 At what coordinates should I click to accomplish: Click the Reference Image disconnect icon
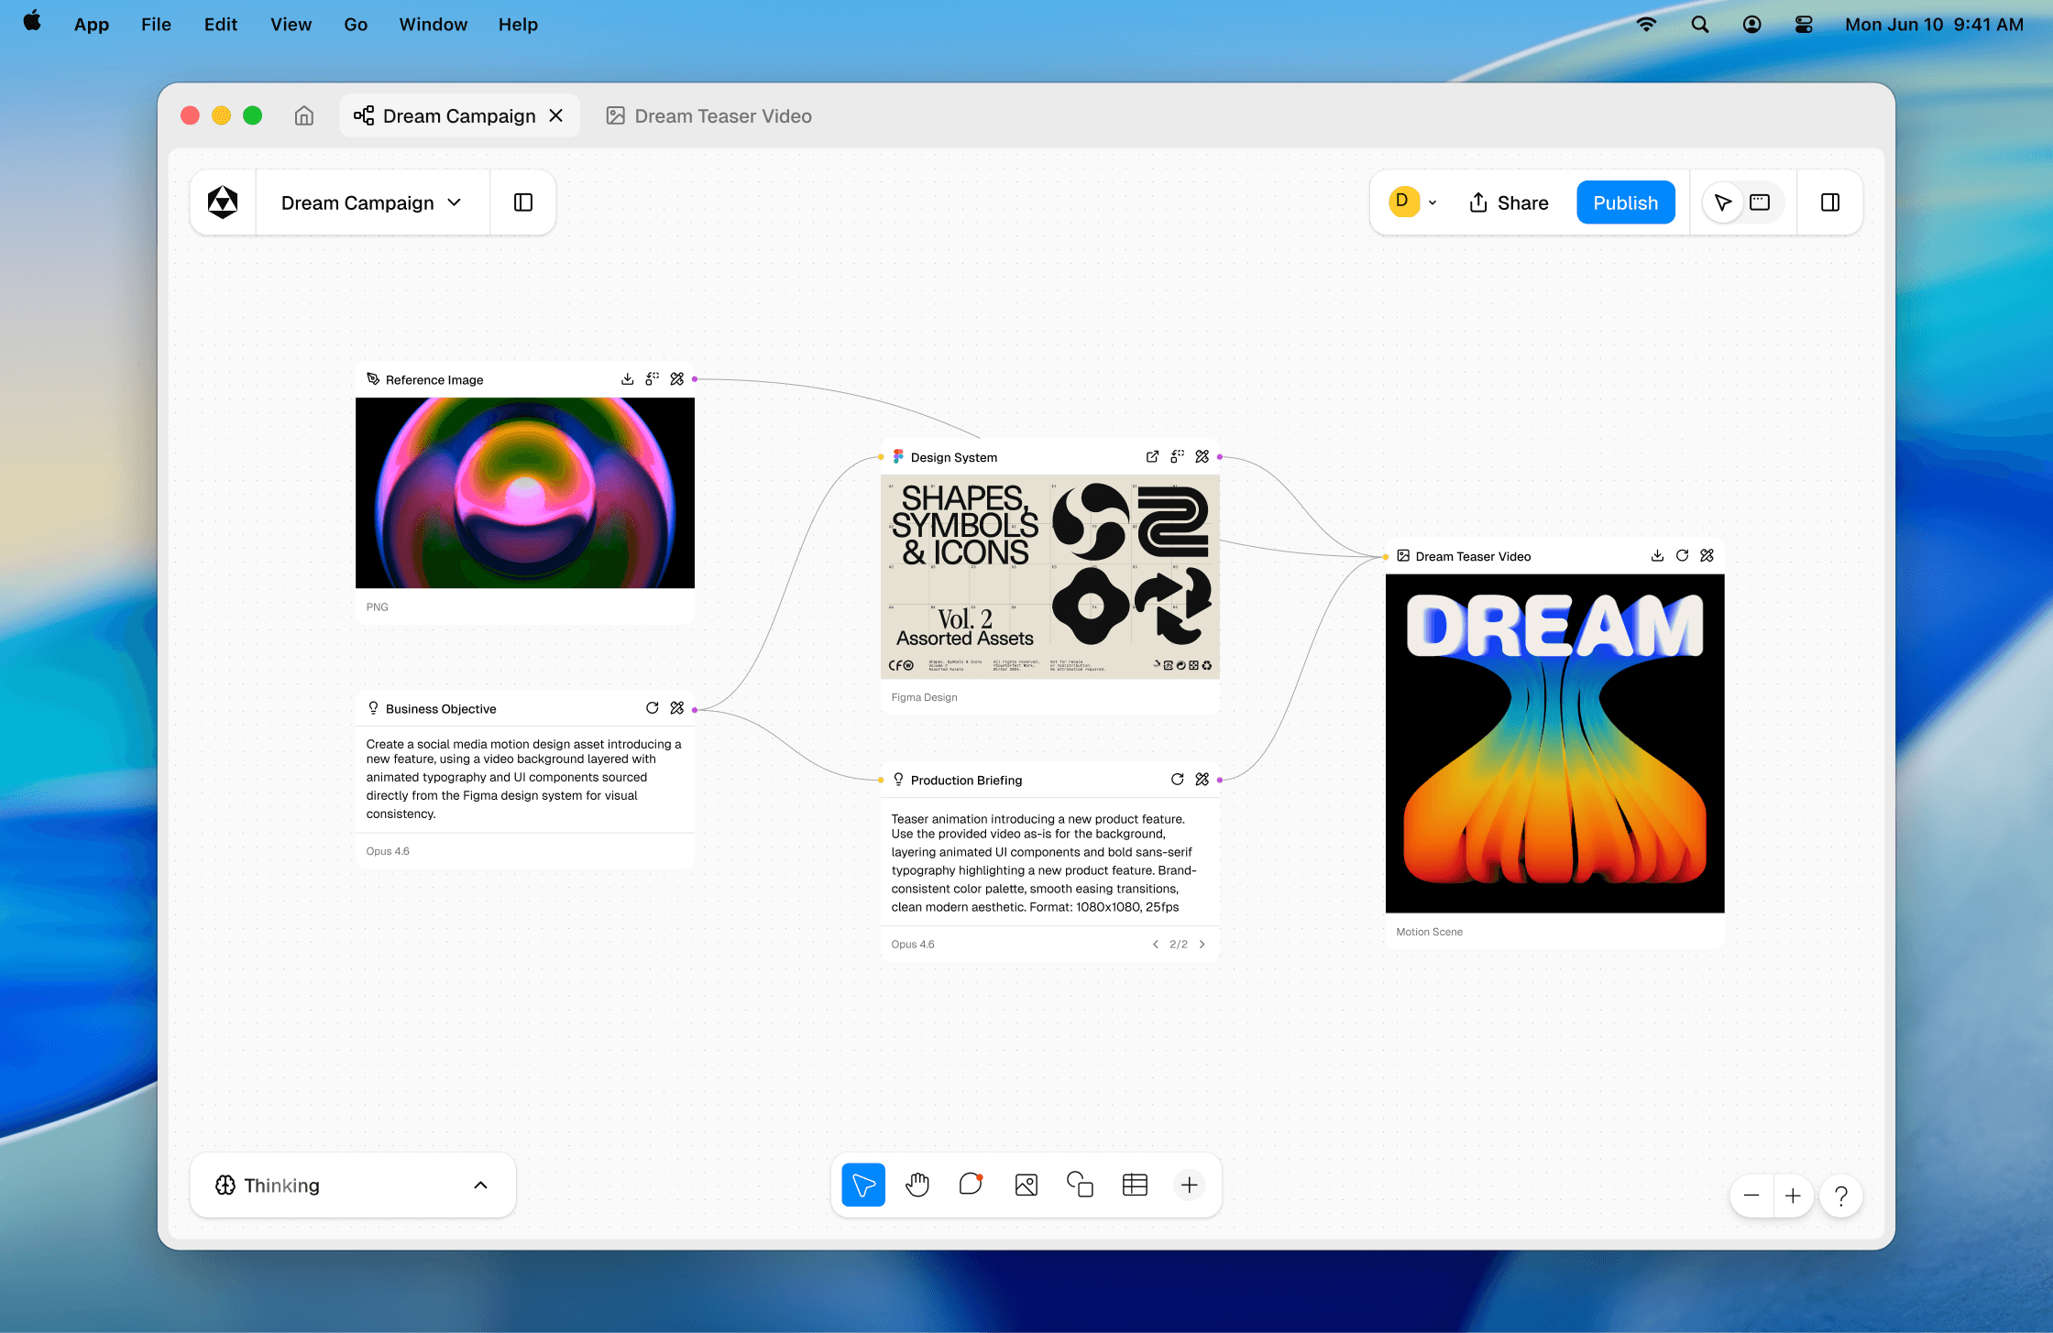point(677,379)
